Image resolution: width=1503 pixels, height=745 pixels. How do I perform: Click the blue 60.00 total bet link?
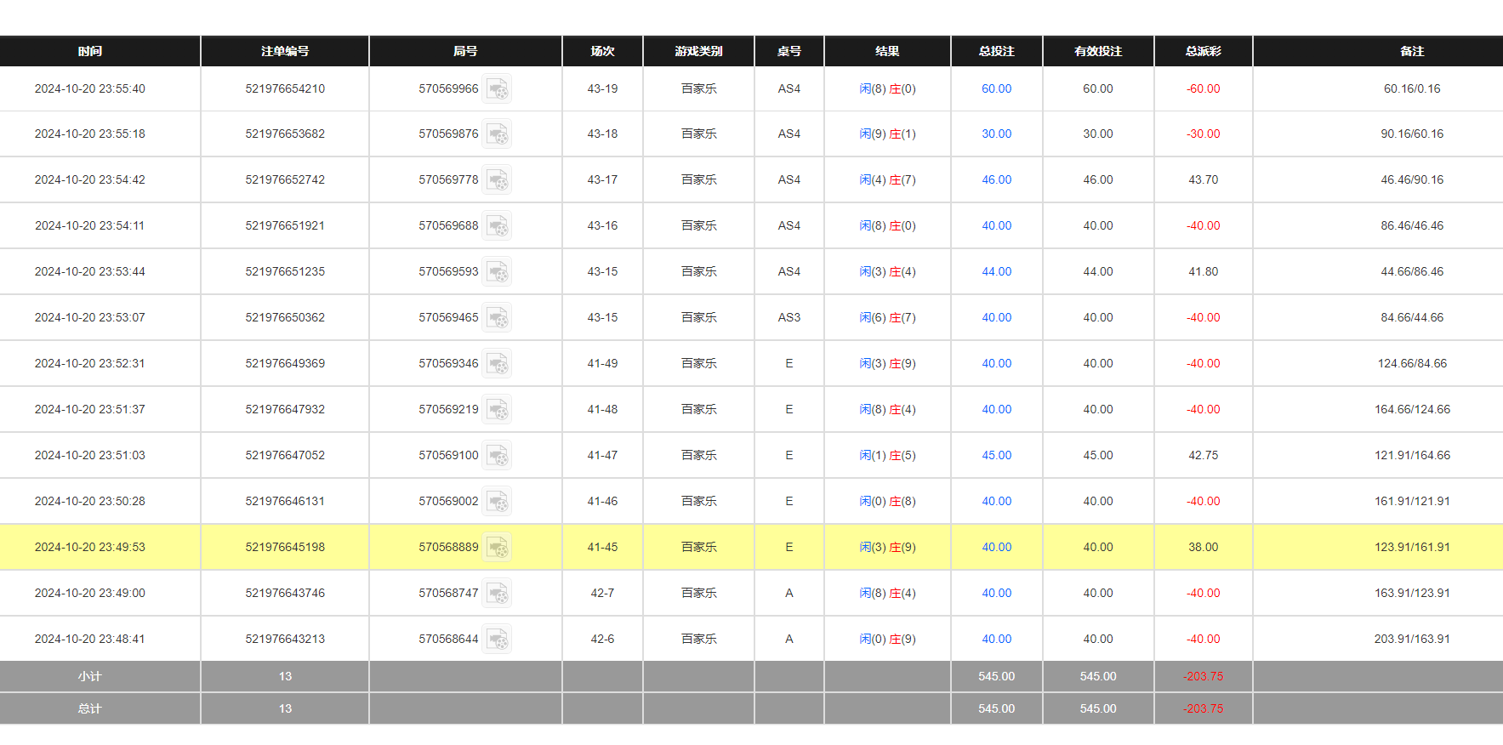tap(996, 89)
